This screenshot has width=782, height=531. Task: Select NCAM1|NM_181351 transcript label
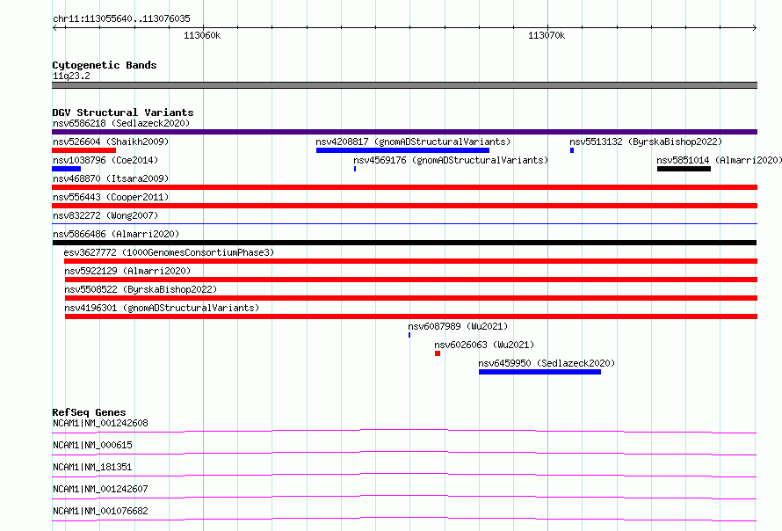click(x=92, y=467)
